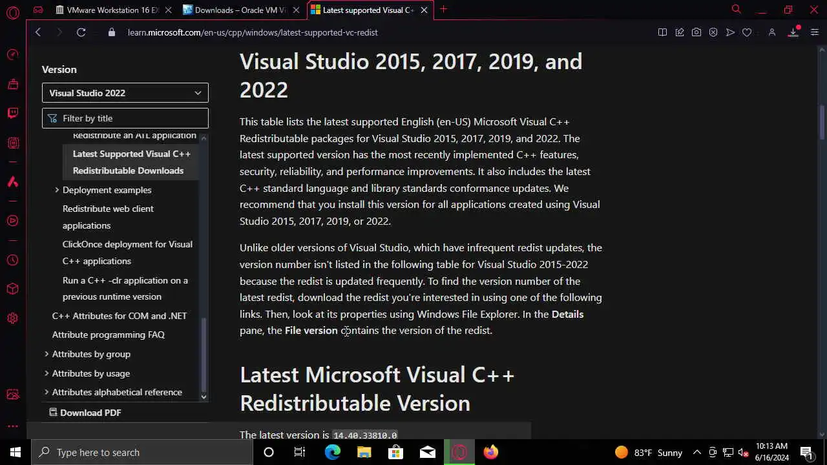Open Redistribute web client applications
This screenshot has width=827, height=465.
point(108,217)
